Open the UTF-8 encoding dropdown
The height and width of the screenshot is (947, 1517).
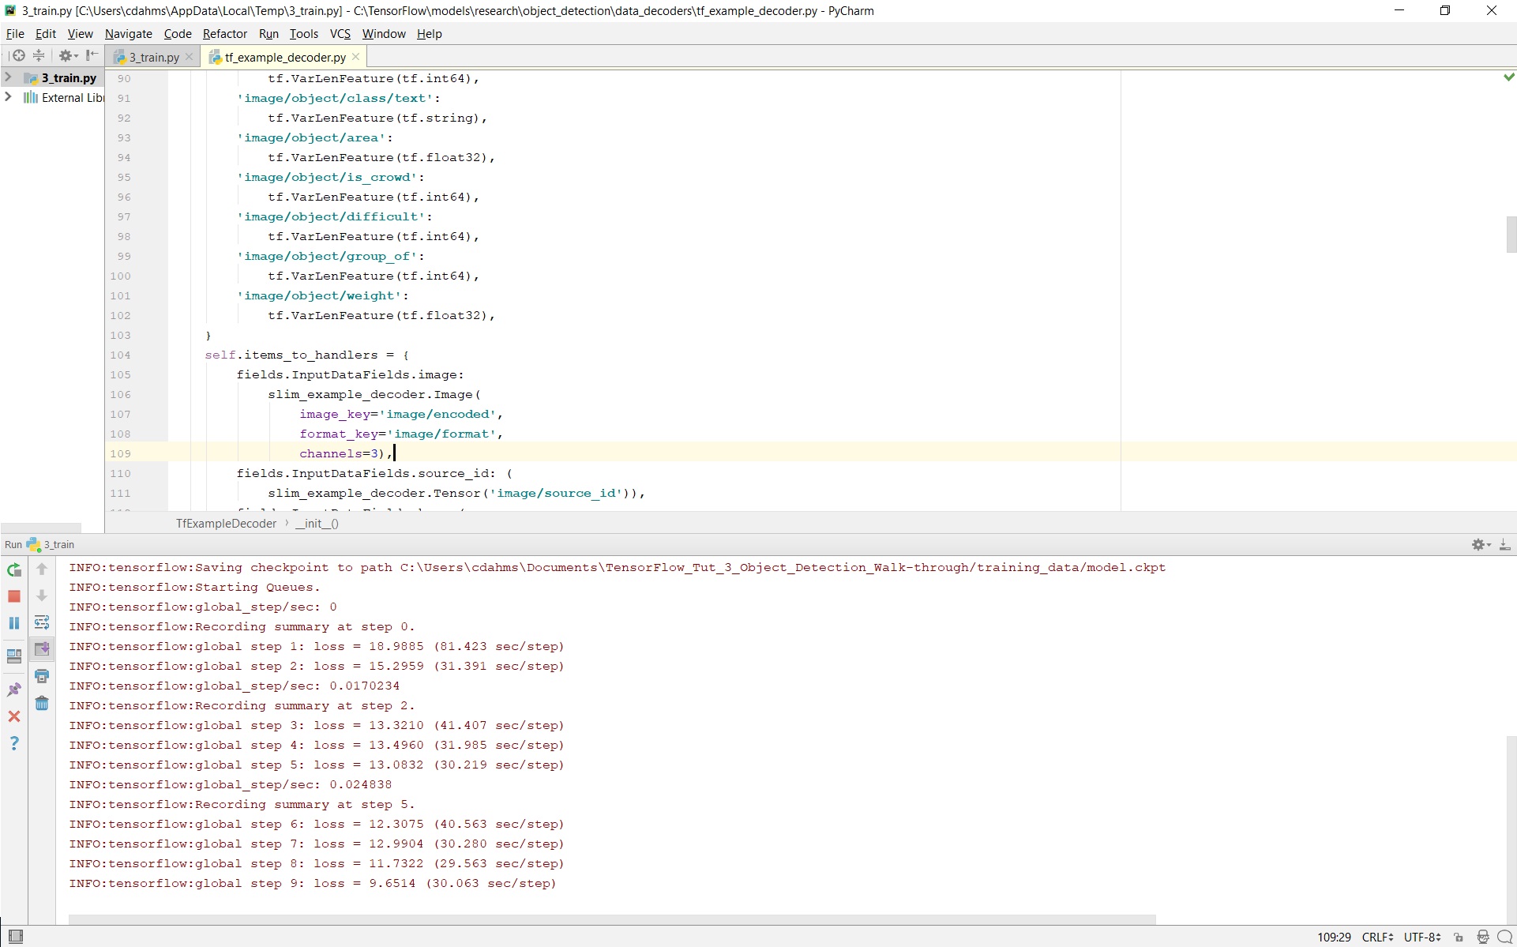1422,938
